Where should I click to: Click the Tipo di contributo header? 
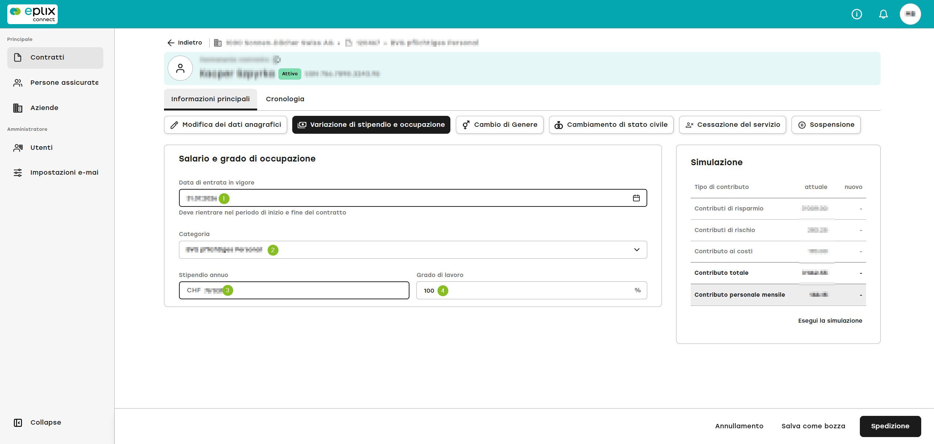click(x=721, y=187)
